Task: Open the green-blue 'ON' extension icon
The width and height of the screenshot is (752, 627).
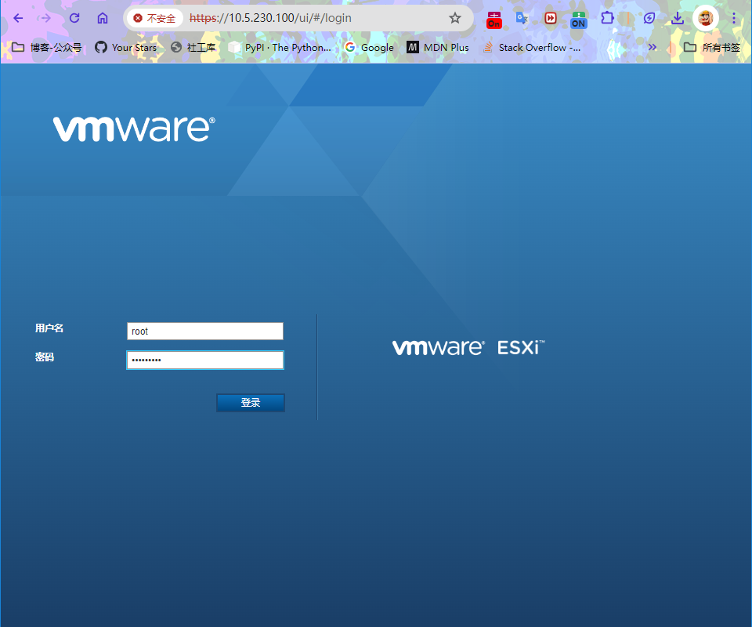Action: coord(578,20)
